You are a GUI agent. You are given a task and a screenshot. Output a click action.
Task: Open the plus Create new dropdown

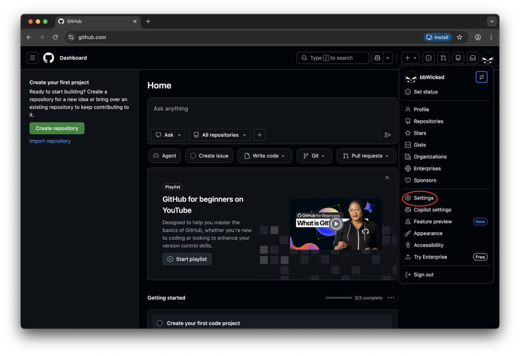point(410,58)
